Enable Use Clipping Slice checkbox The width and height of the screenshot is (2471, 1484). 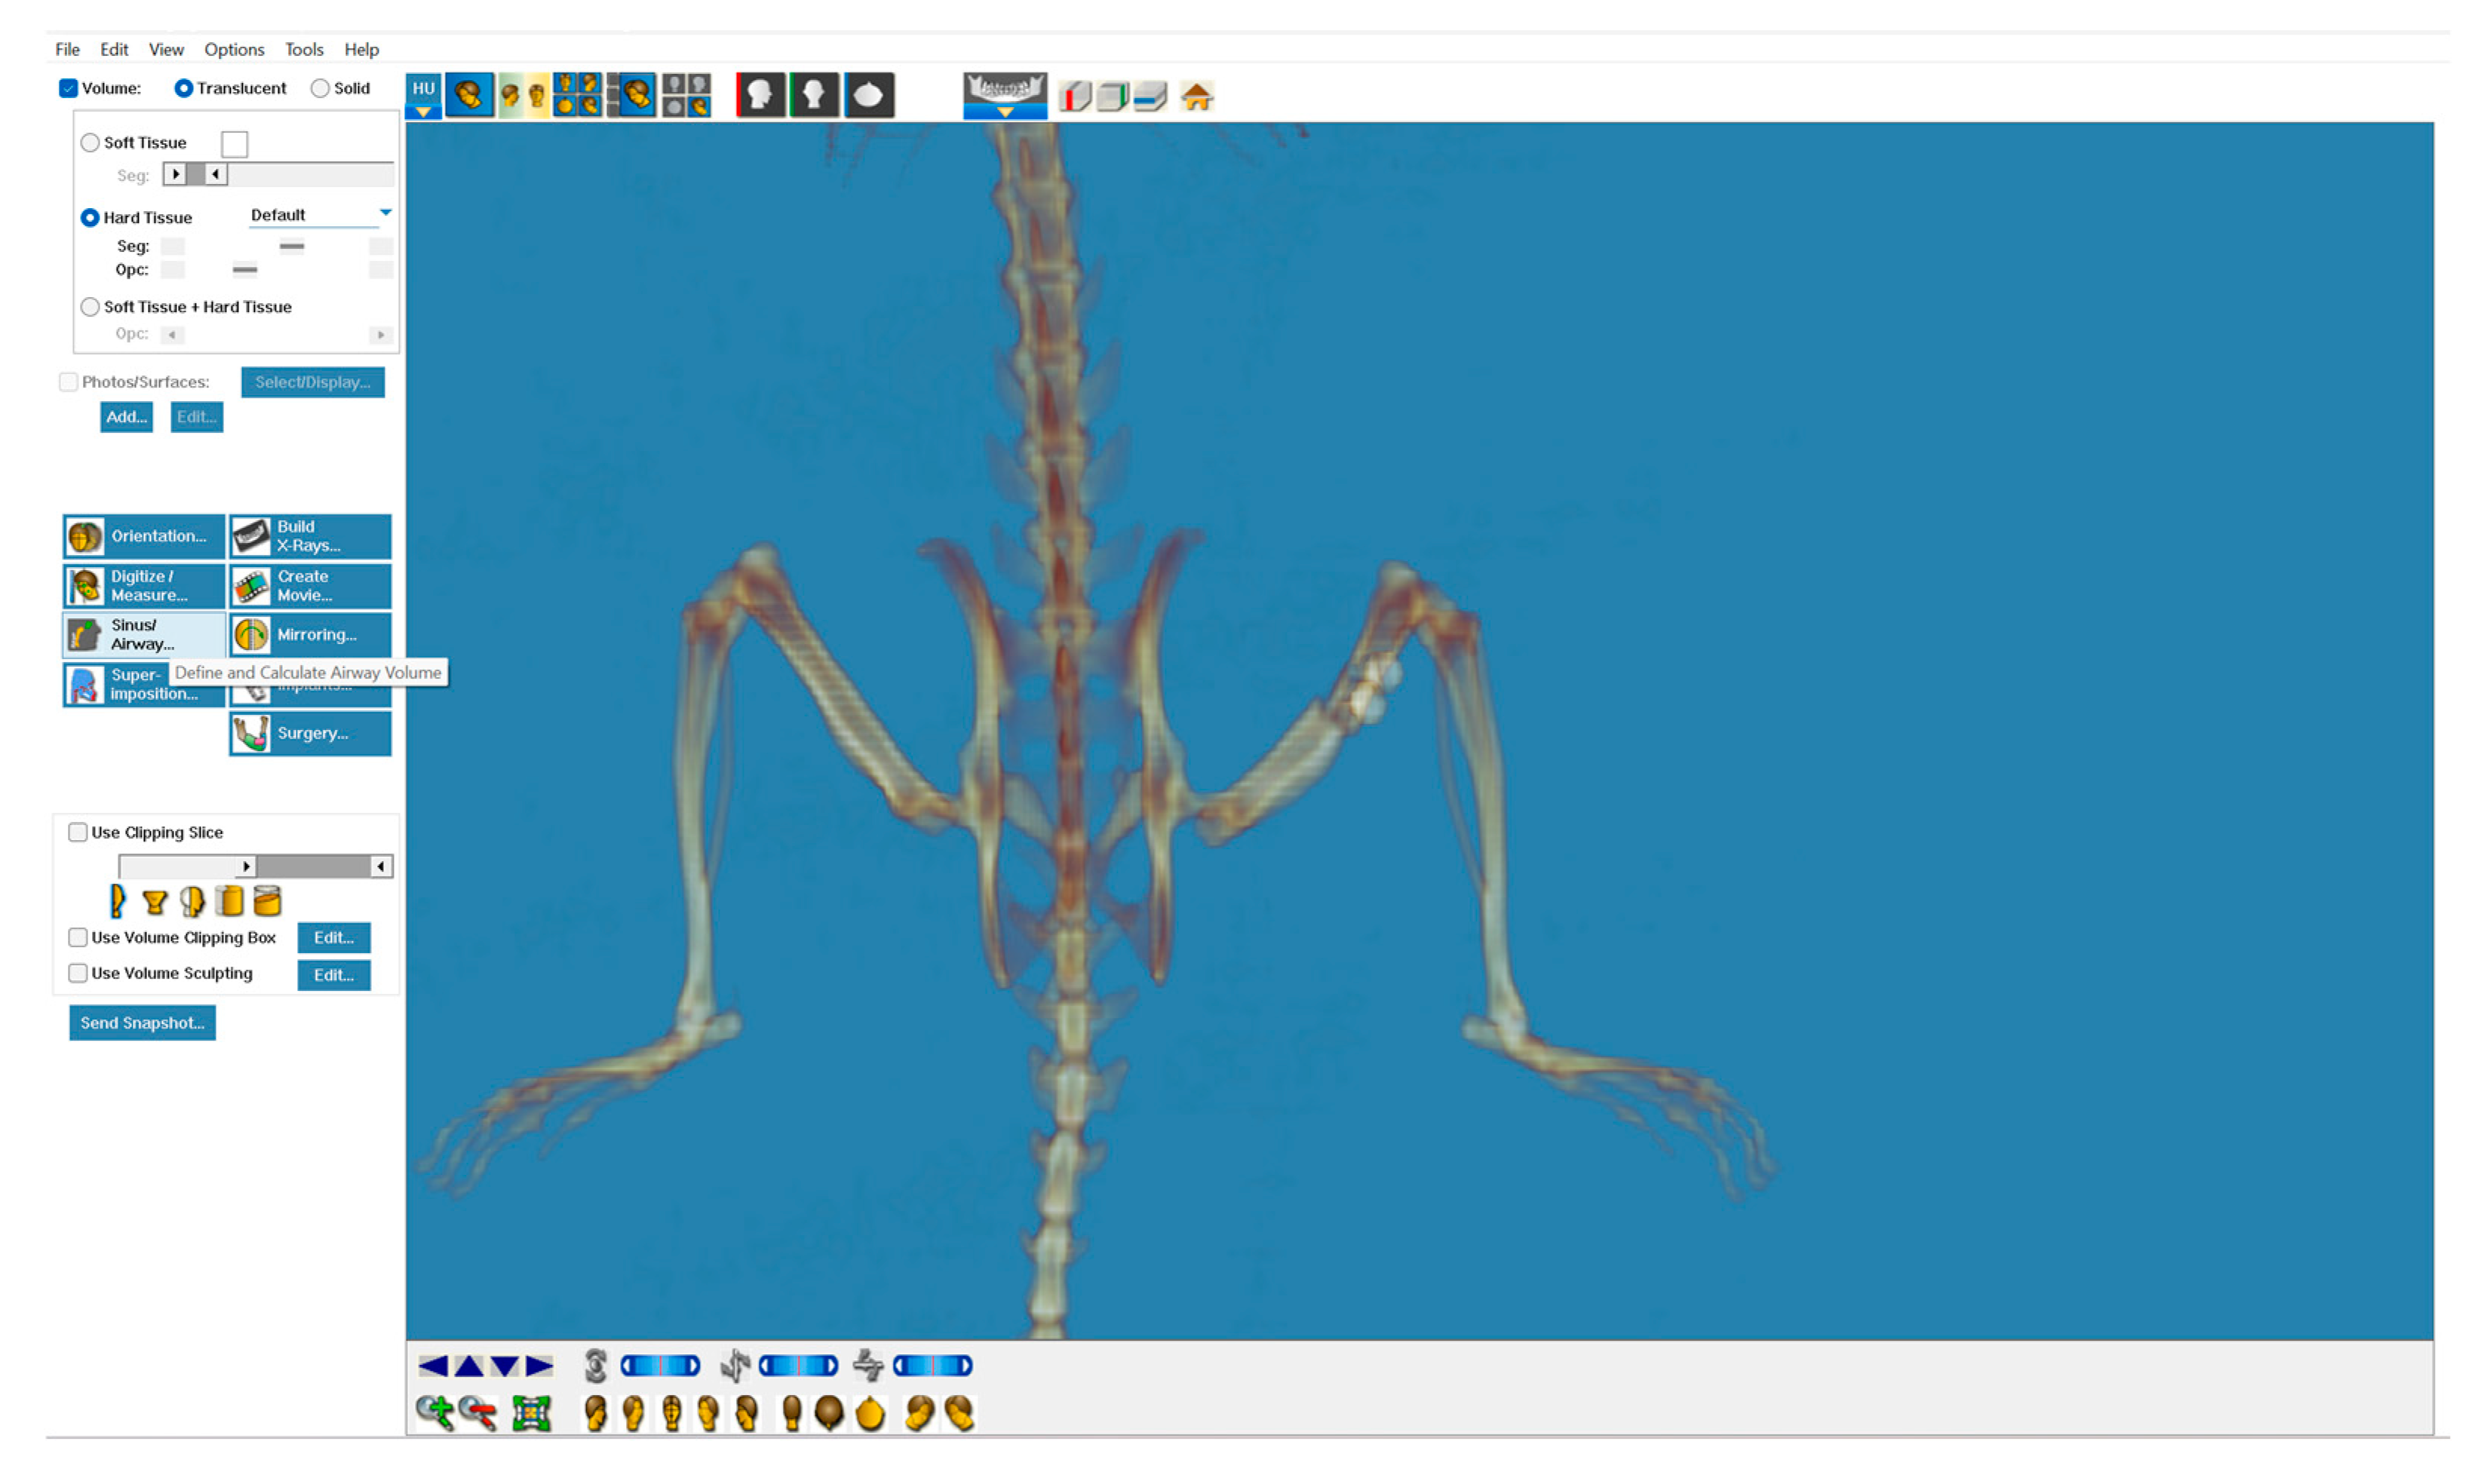pyautogui.click(x=78, y=831)
